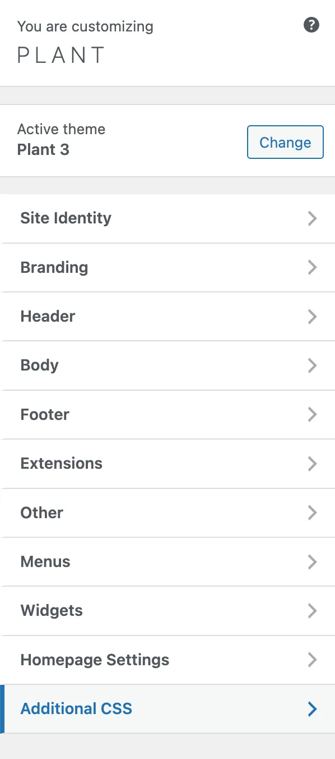335x759 pixels.
Task: Click the PLANT site title
Action: pyautogui.click(x=61, y=54)
